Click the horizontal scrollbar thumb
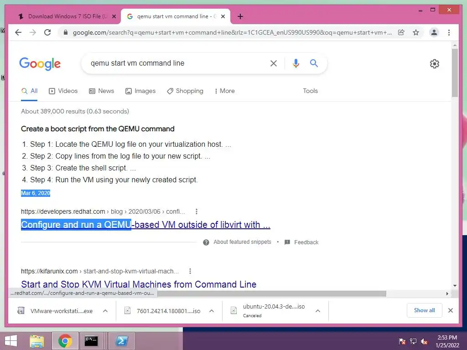This screenshot has width=467, height=350. pyautogui.click(x=272, y=294)
